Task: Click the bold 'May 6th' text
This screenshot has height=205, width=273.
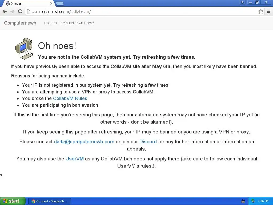Action: tap(161, 66)
